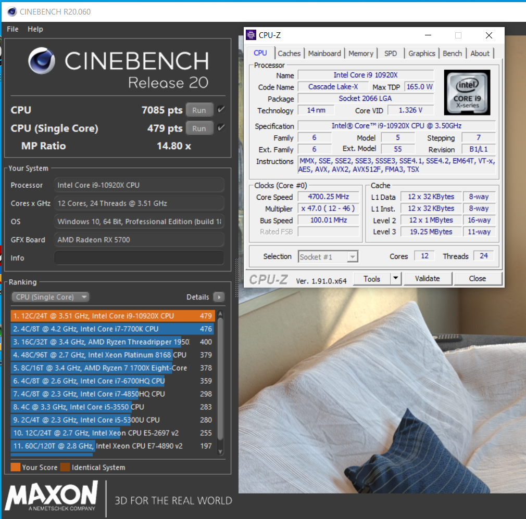Run the CPU (Single Core) benchmark
The image size is (526, 519).
(x=199, y=128)
